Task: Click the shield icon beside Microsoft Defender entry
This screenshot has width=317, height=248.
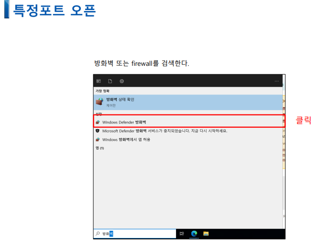Action: coord(98,131)
